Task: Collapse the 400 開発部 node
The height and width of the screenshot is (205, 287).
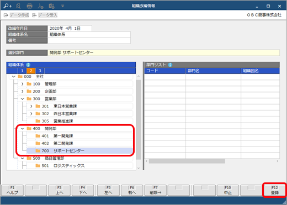Action: 23,128
